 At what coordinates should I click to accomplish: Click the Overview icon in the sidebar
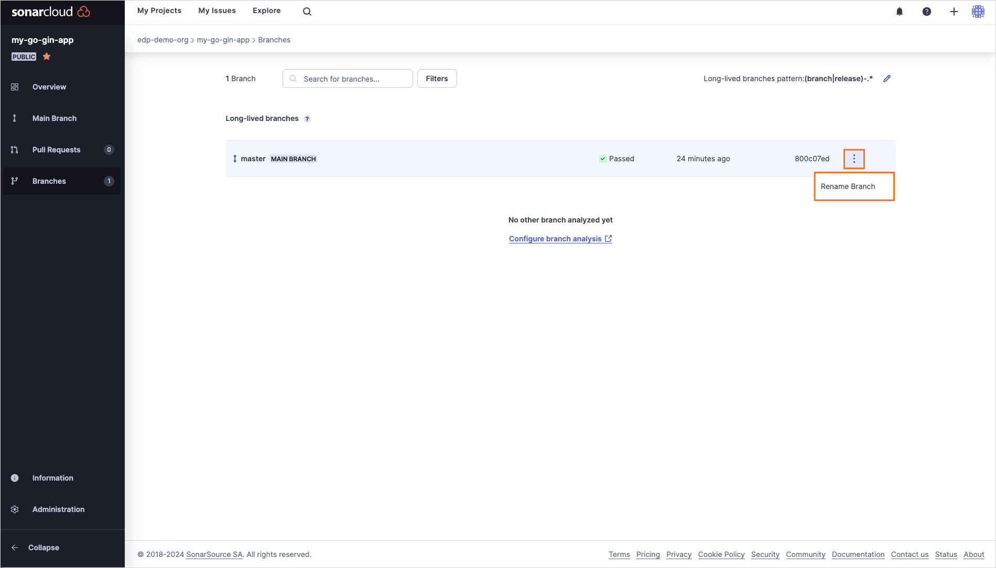click(x=15, y=86)
